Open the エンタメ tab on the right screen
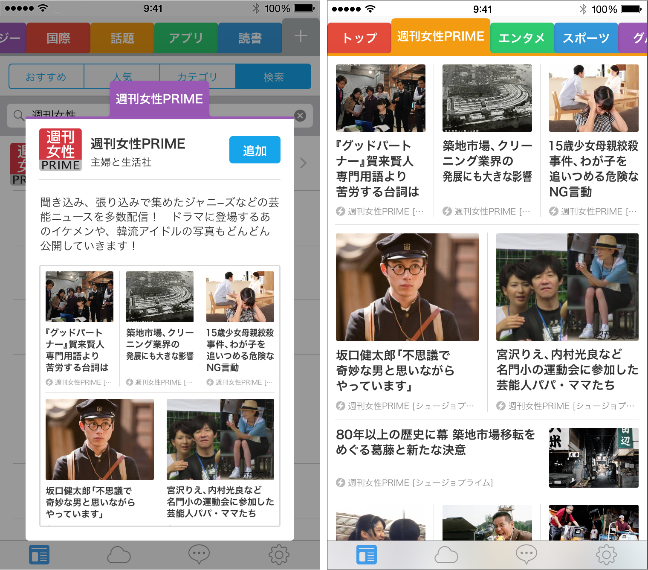The height and width of the screenshot is (570, 648). (x=522, y=38)
